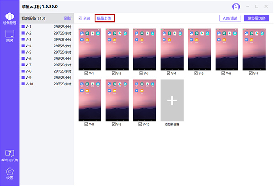Image resolution: width=274 pixels, height=186 pixels.
Task: Select V-3 in the device list
Action: point(29,40)
